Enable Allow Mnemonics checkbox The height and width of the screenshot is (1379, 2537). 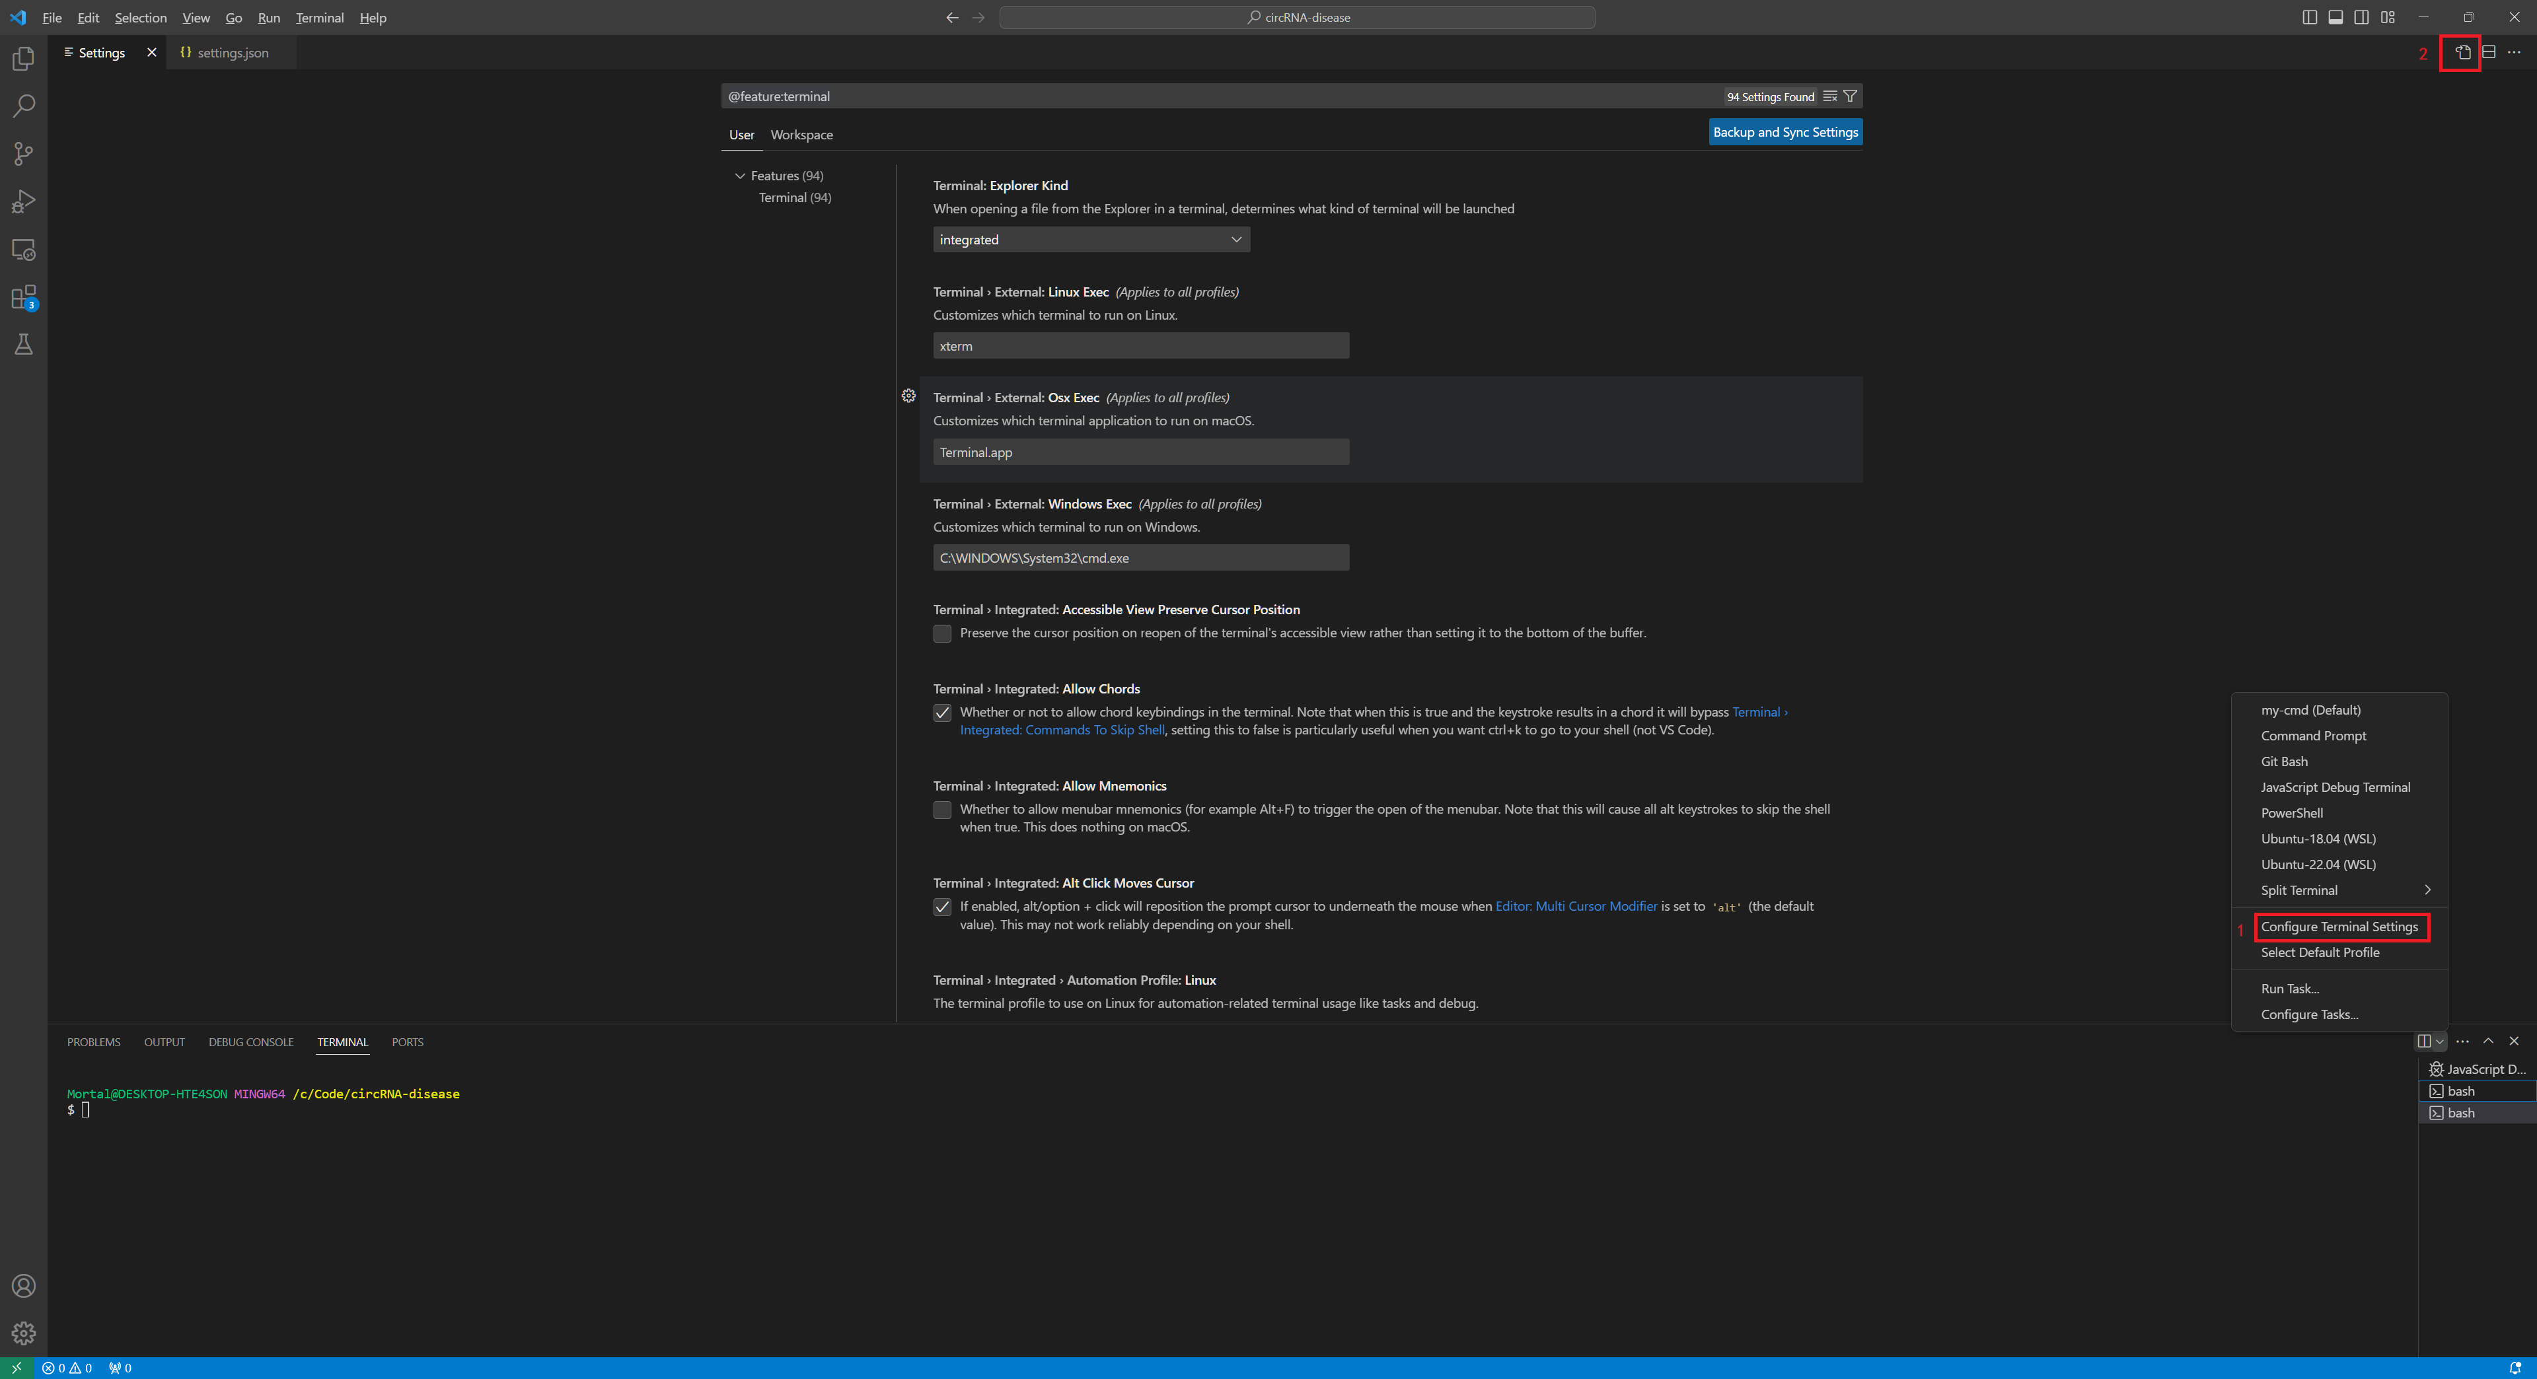pos(941,810)
